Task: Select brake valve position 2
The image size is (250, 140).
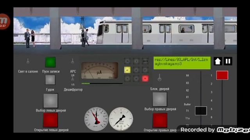Action: 211,84
